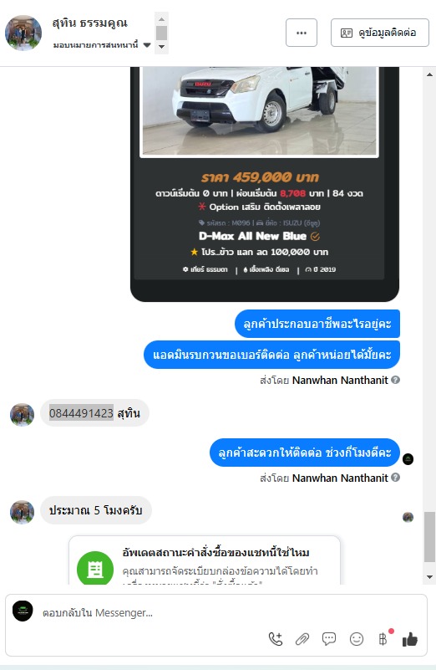Click the header stepper up arrow
Screen dimensions: 436x670
point(161,19)
